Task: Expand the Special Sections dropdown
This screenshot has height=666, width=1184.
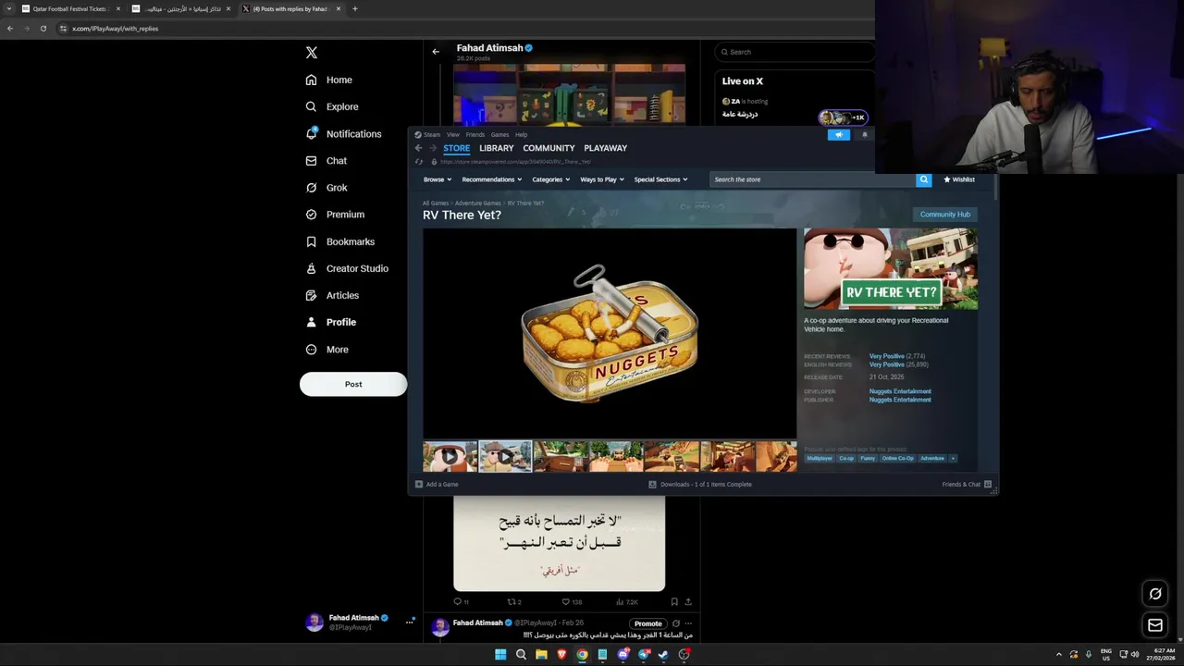Action: coord(660,179)
